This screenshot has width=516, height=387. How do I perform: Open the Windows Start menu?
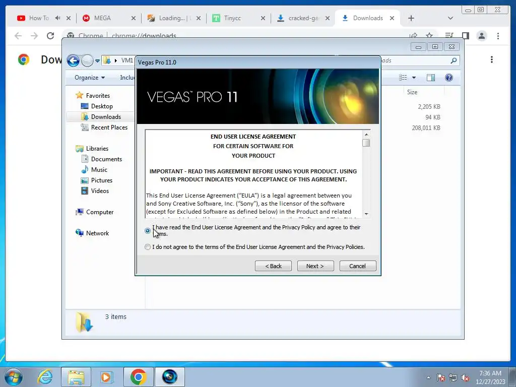click(x=14, y=377)
